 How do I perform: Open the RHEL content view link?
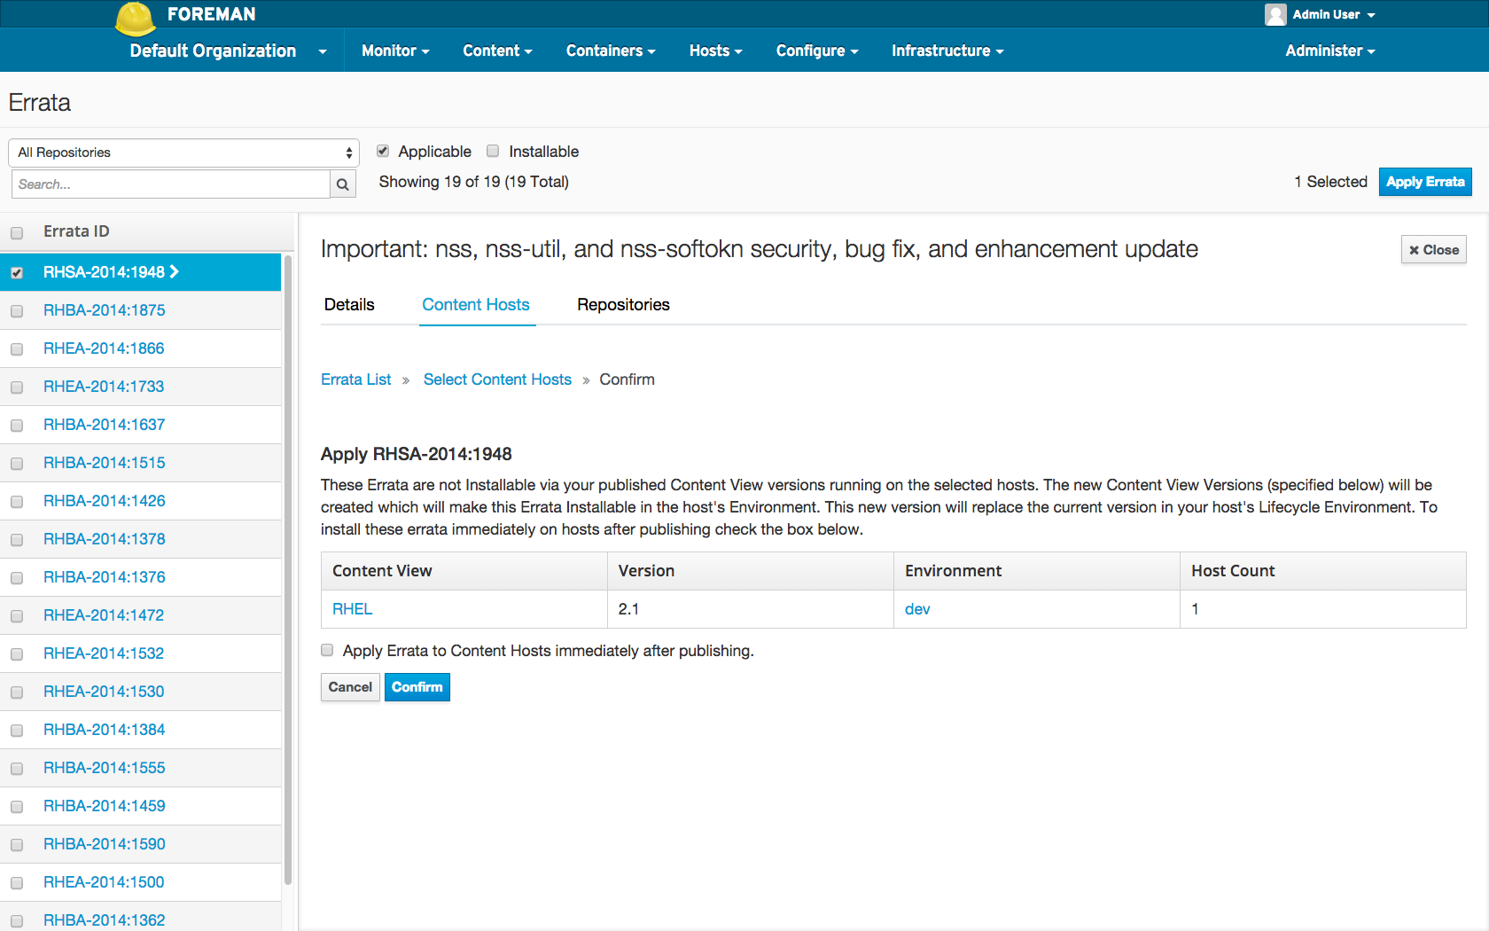pyautogui.click(x=352, y=609)
